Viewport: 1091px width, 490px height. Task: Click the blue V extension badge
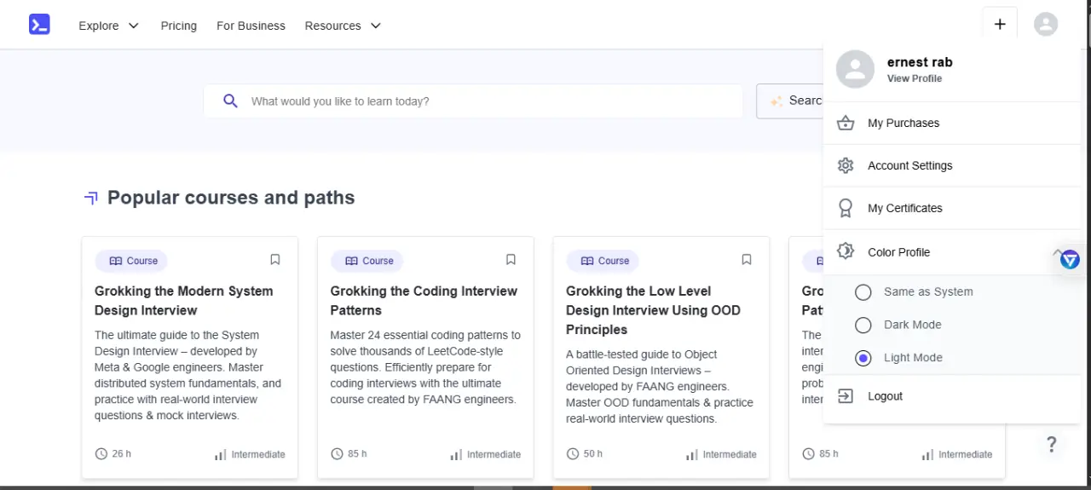coord(1070,260)
